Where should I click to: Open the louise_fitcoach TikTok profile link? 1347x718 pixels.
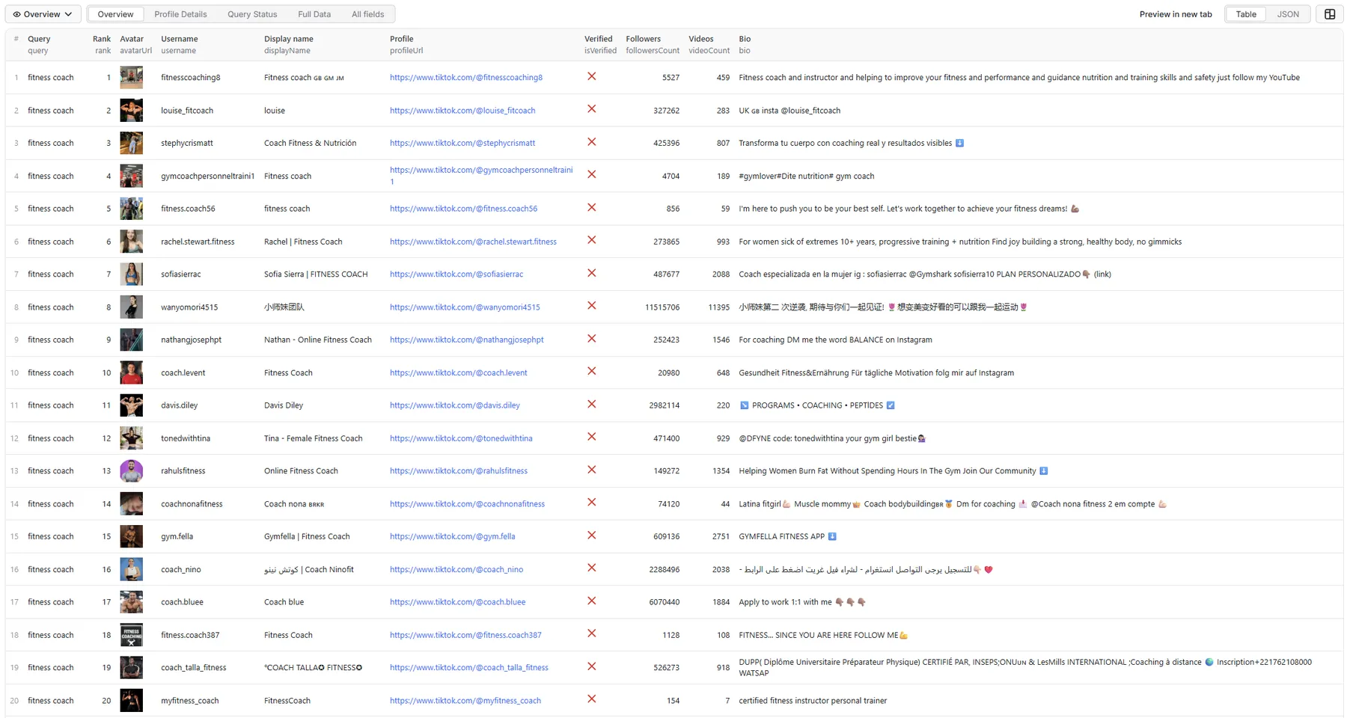462,111
